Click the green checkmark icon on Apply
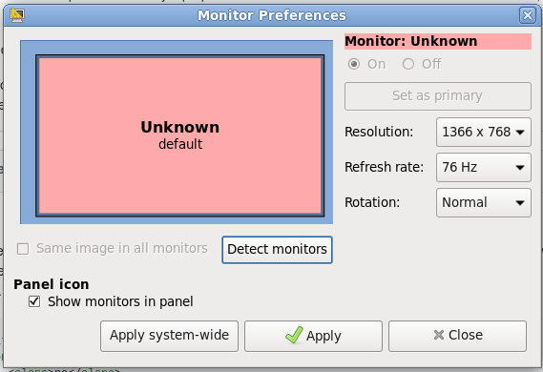The width and height of the screenshot is (543, 372). click(294, 335)
